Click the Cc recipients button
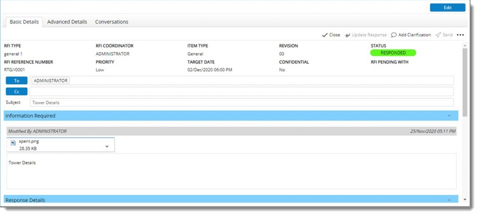This screenshot has height=215, width=478. click(16, 91)
